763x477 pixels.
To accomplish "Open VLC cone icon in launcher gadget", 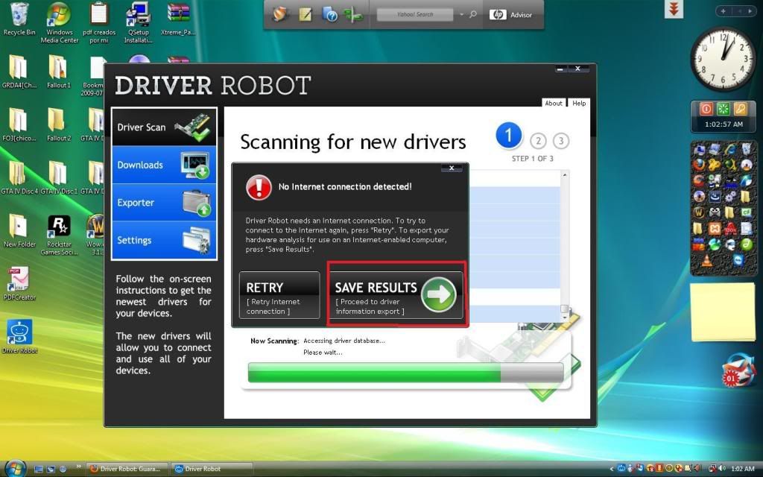I will tap(707, 261).
